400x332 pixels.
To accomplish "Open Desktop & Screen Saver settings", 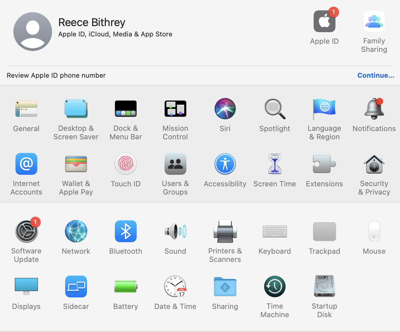I will [x=76, y=109].
